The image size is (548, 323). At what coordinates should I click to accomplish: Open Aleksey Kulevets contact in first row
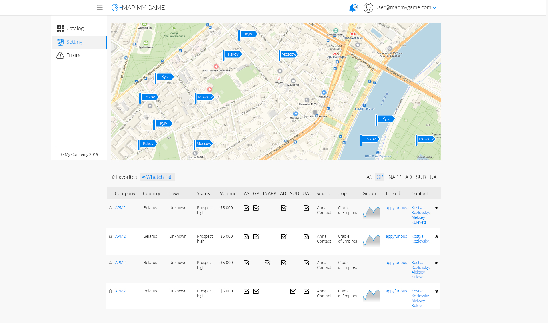pyautogui.click(x=419, y=220)
